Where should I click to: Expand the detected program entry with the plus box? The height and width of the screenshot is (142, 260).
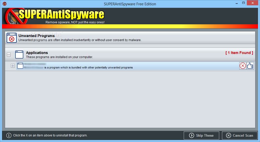tap(13, 66)
